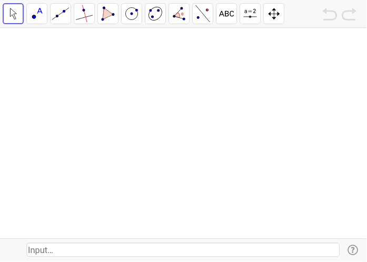Viewport: 367px width, 262px height.
Task: Activate the Polygon tool
Action: [108, 14]
